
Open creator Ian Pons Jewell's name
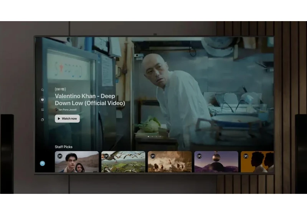click(68, 110)
